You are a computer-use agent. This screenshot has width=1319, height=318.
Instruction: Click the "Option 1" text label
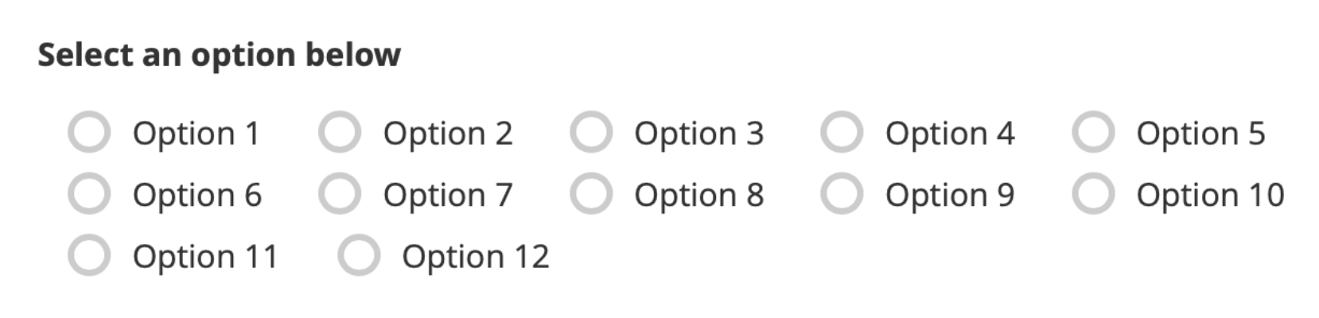tap(196, 134)
